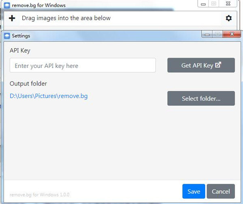Open the D:\Users\Pictures\remove.bg output folder link
The image size is (243, 204).
point(49,96)
